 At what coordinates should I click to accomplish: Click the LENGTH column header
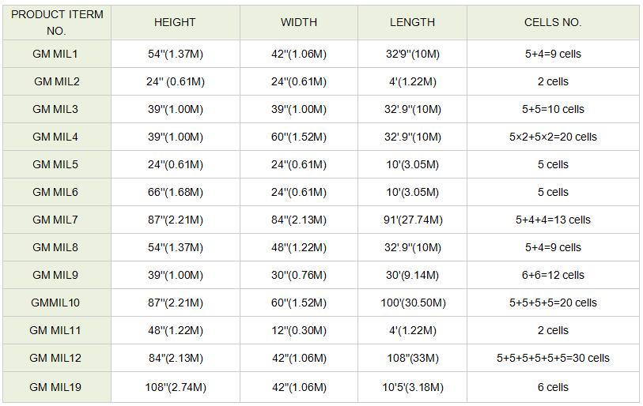point(412,22)
